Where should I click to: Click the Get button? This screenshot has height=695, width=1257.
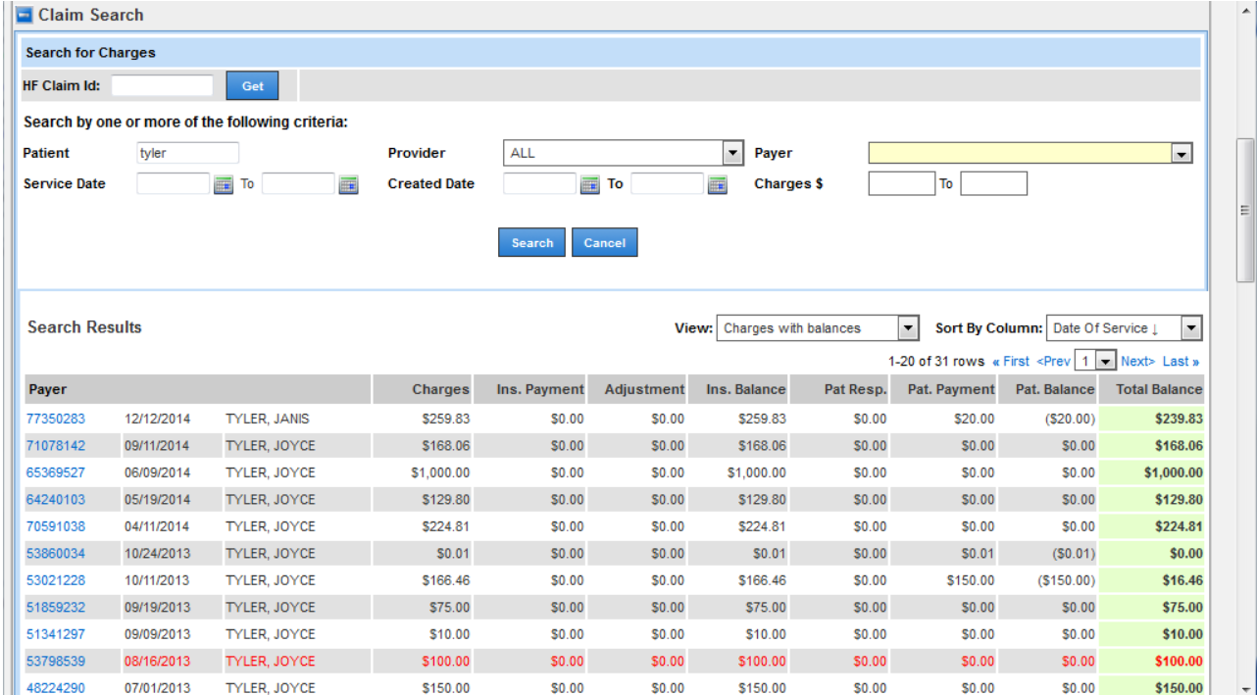pyautogui.click(x=252, y=86)
